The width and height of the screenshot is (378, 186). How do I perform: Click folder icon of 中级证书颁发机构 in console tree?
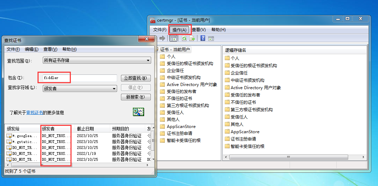click(162, 78)
